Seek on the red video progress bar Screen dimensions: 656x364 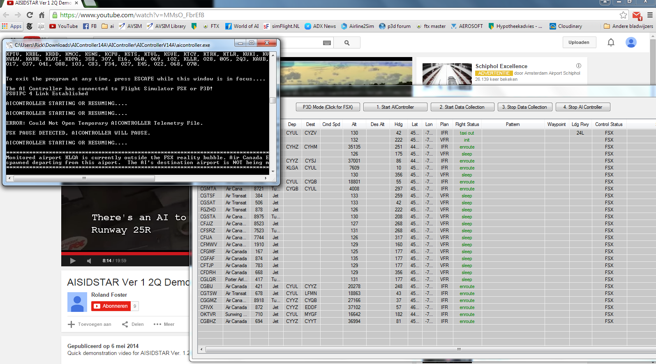tap(125, 254)
